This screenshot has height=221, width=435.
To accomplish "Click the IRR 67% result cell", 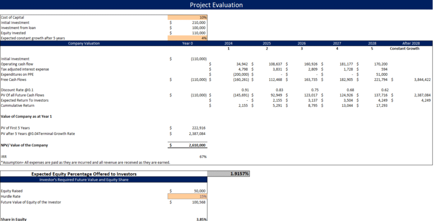I will [x=203, y=157].
